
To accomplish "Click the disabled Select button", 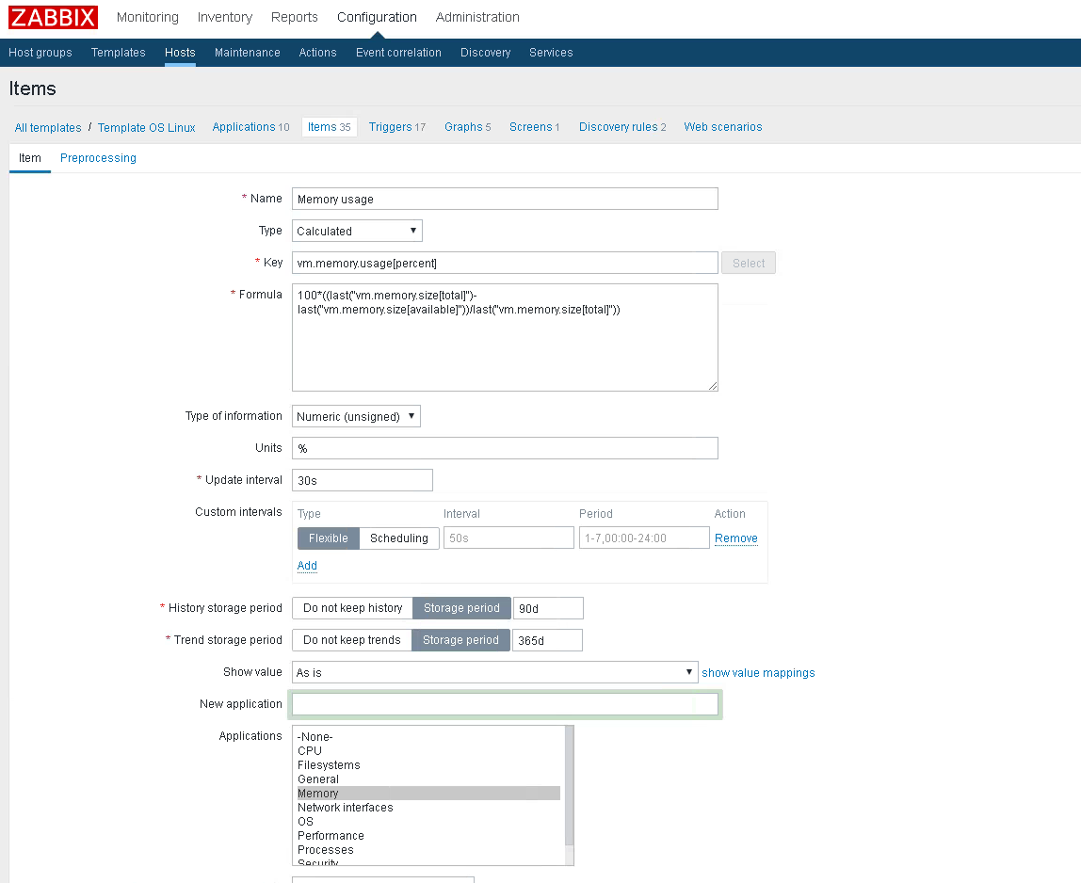I will (x=748, y=263).
